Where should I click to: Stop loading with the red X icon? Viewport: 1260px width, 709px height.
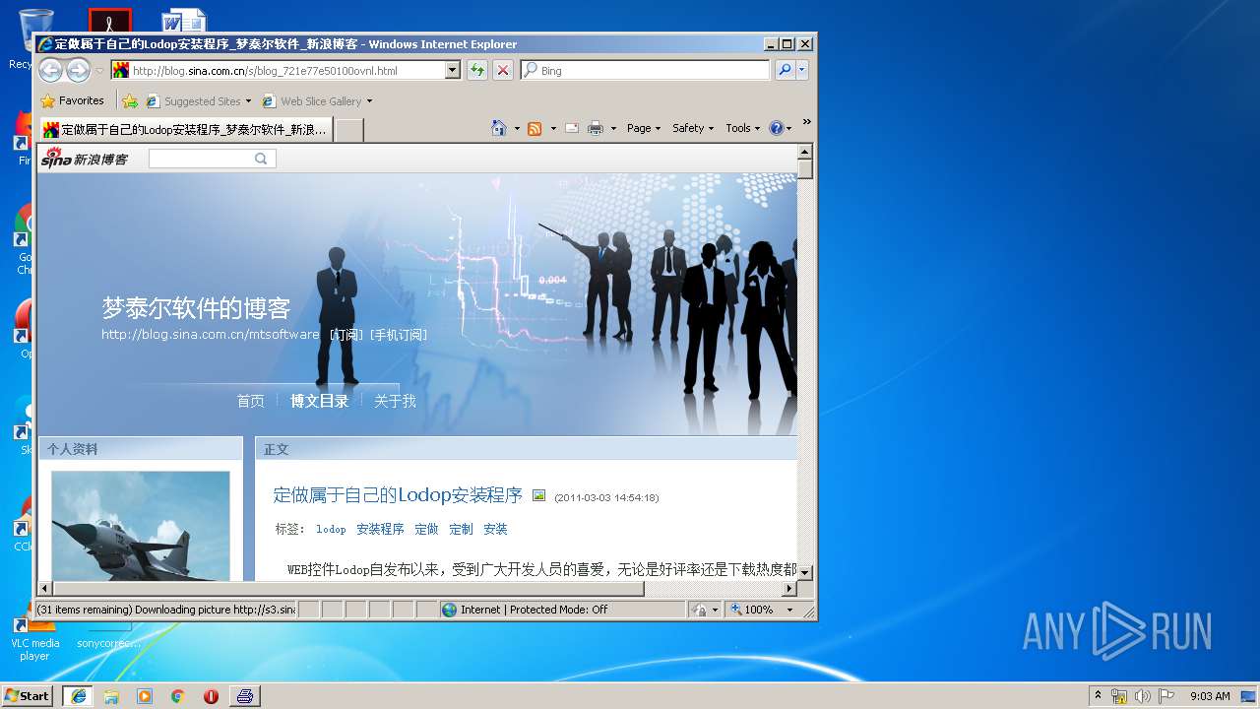(503, 70)
